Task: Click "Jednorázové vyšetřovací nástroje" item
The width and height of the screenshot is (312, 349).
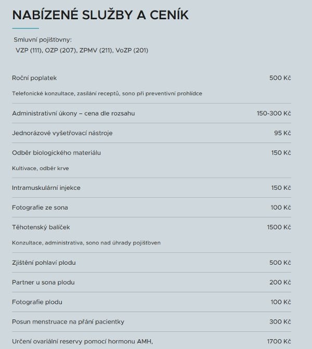Action: (62, 133)
